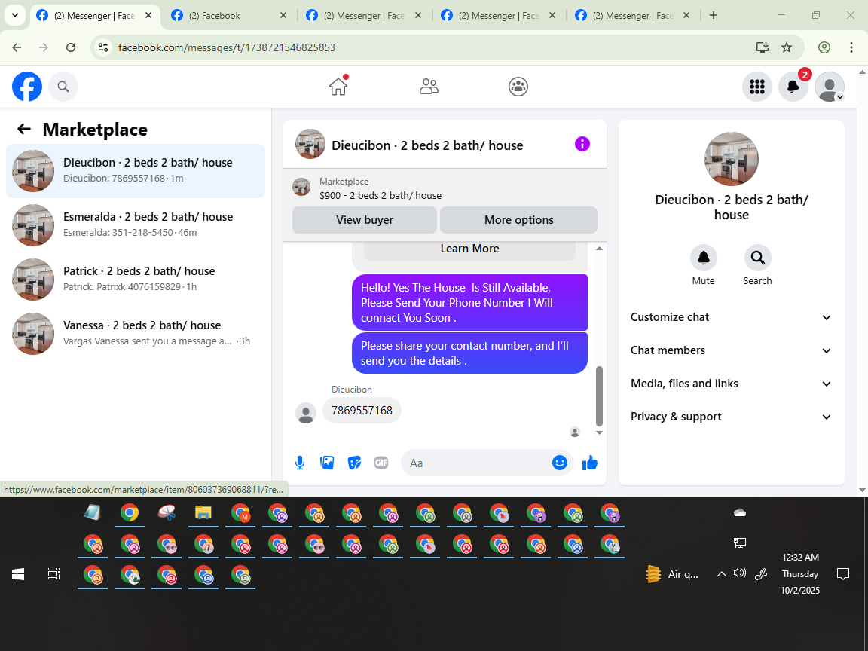This screenshot has width=868, height=651.
Task: Open the purple conversation information icon
Action: (582, 145)
